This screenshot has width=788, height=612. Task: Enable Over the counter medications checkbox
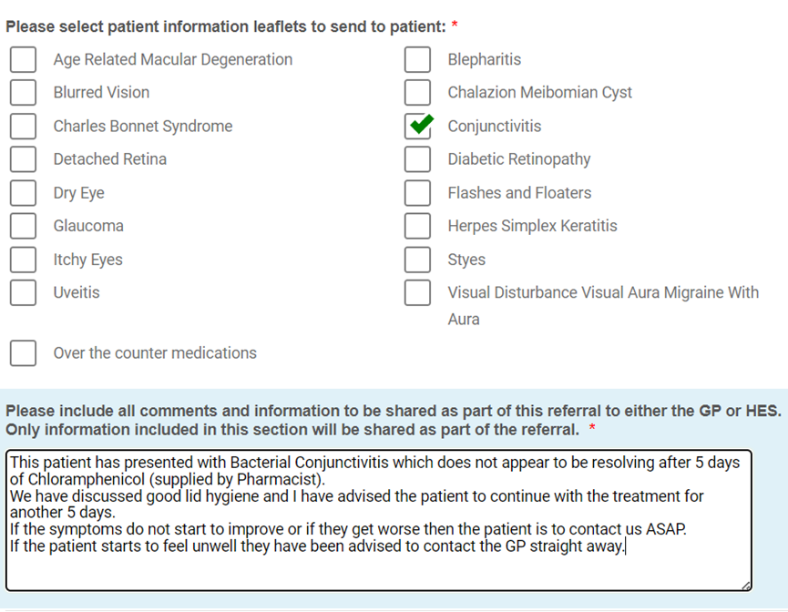point(23,353)
